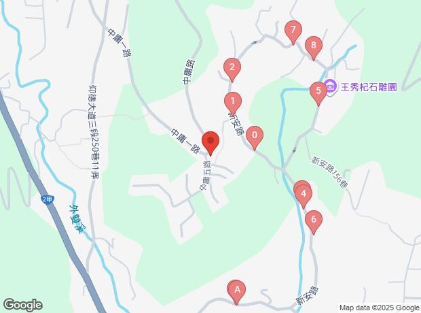421x313 pixels.
Task: Click the 新安路156巷 road label
Action: click(x=330, y=173)
